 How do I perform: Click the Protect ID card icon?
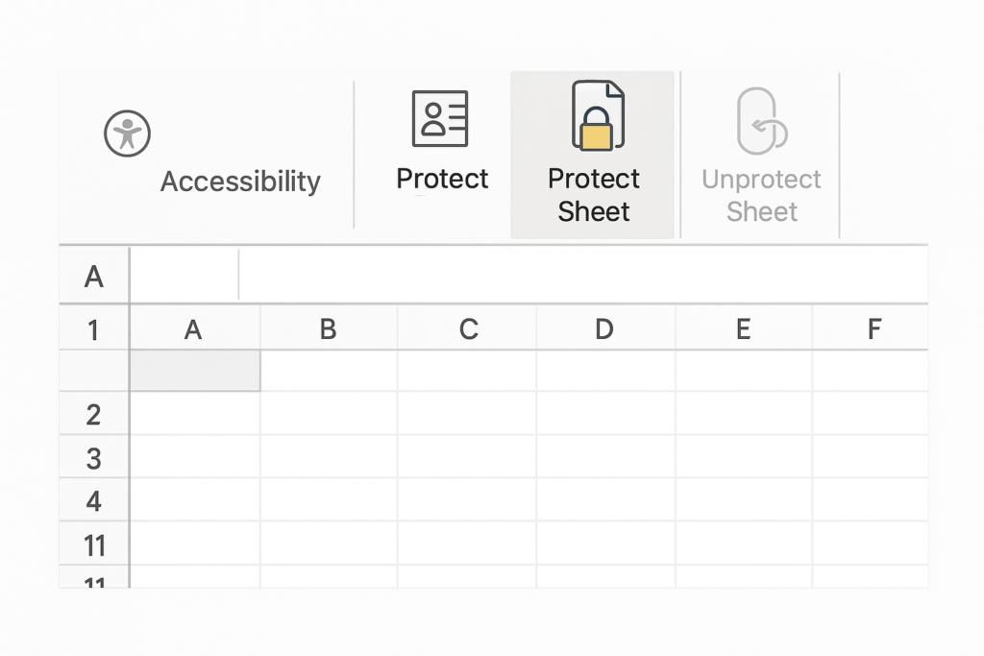coord(440,118)
